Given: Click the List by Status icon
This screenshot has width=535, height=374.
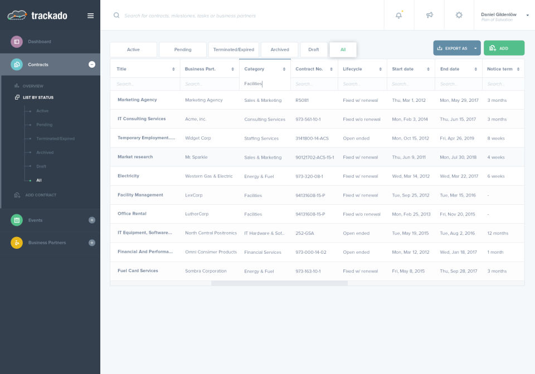Looking at the screenshot, I should click(x=17, y=97).
